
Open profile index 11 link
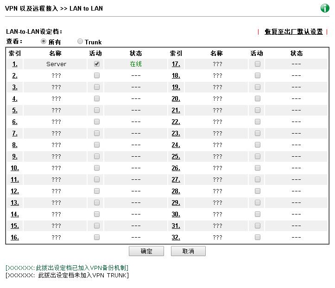coord(15,179)
